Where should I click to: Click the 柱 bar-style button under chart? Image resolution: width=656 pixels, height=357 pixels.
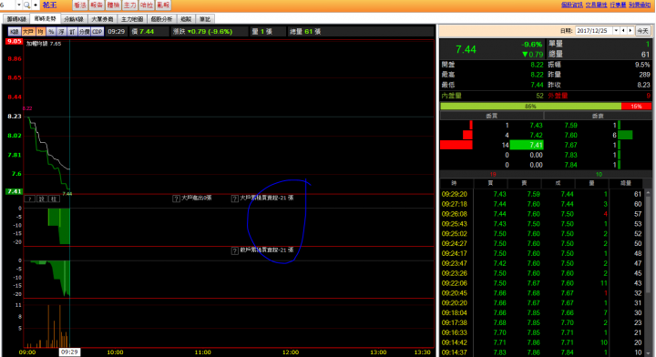tap(55, 199)
